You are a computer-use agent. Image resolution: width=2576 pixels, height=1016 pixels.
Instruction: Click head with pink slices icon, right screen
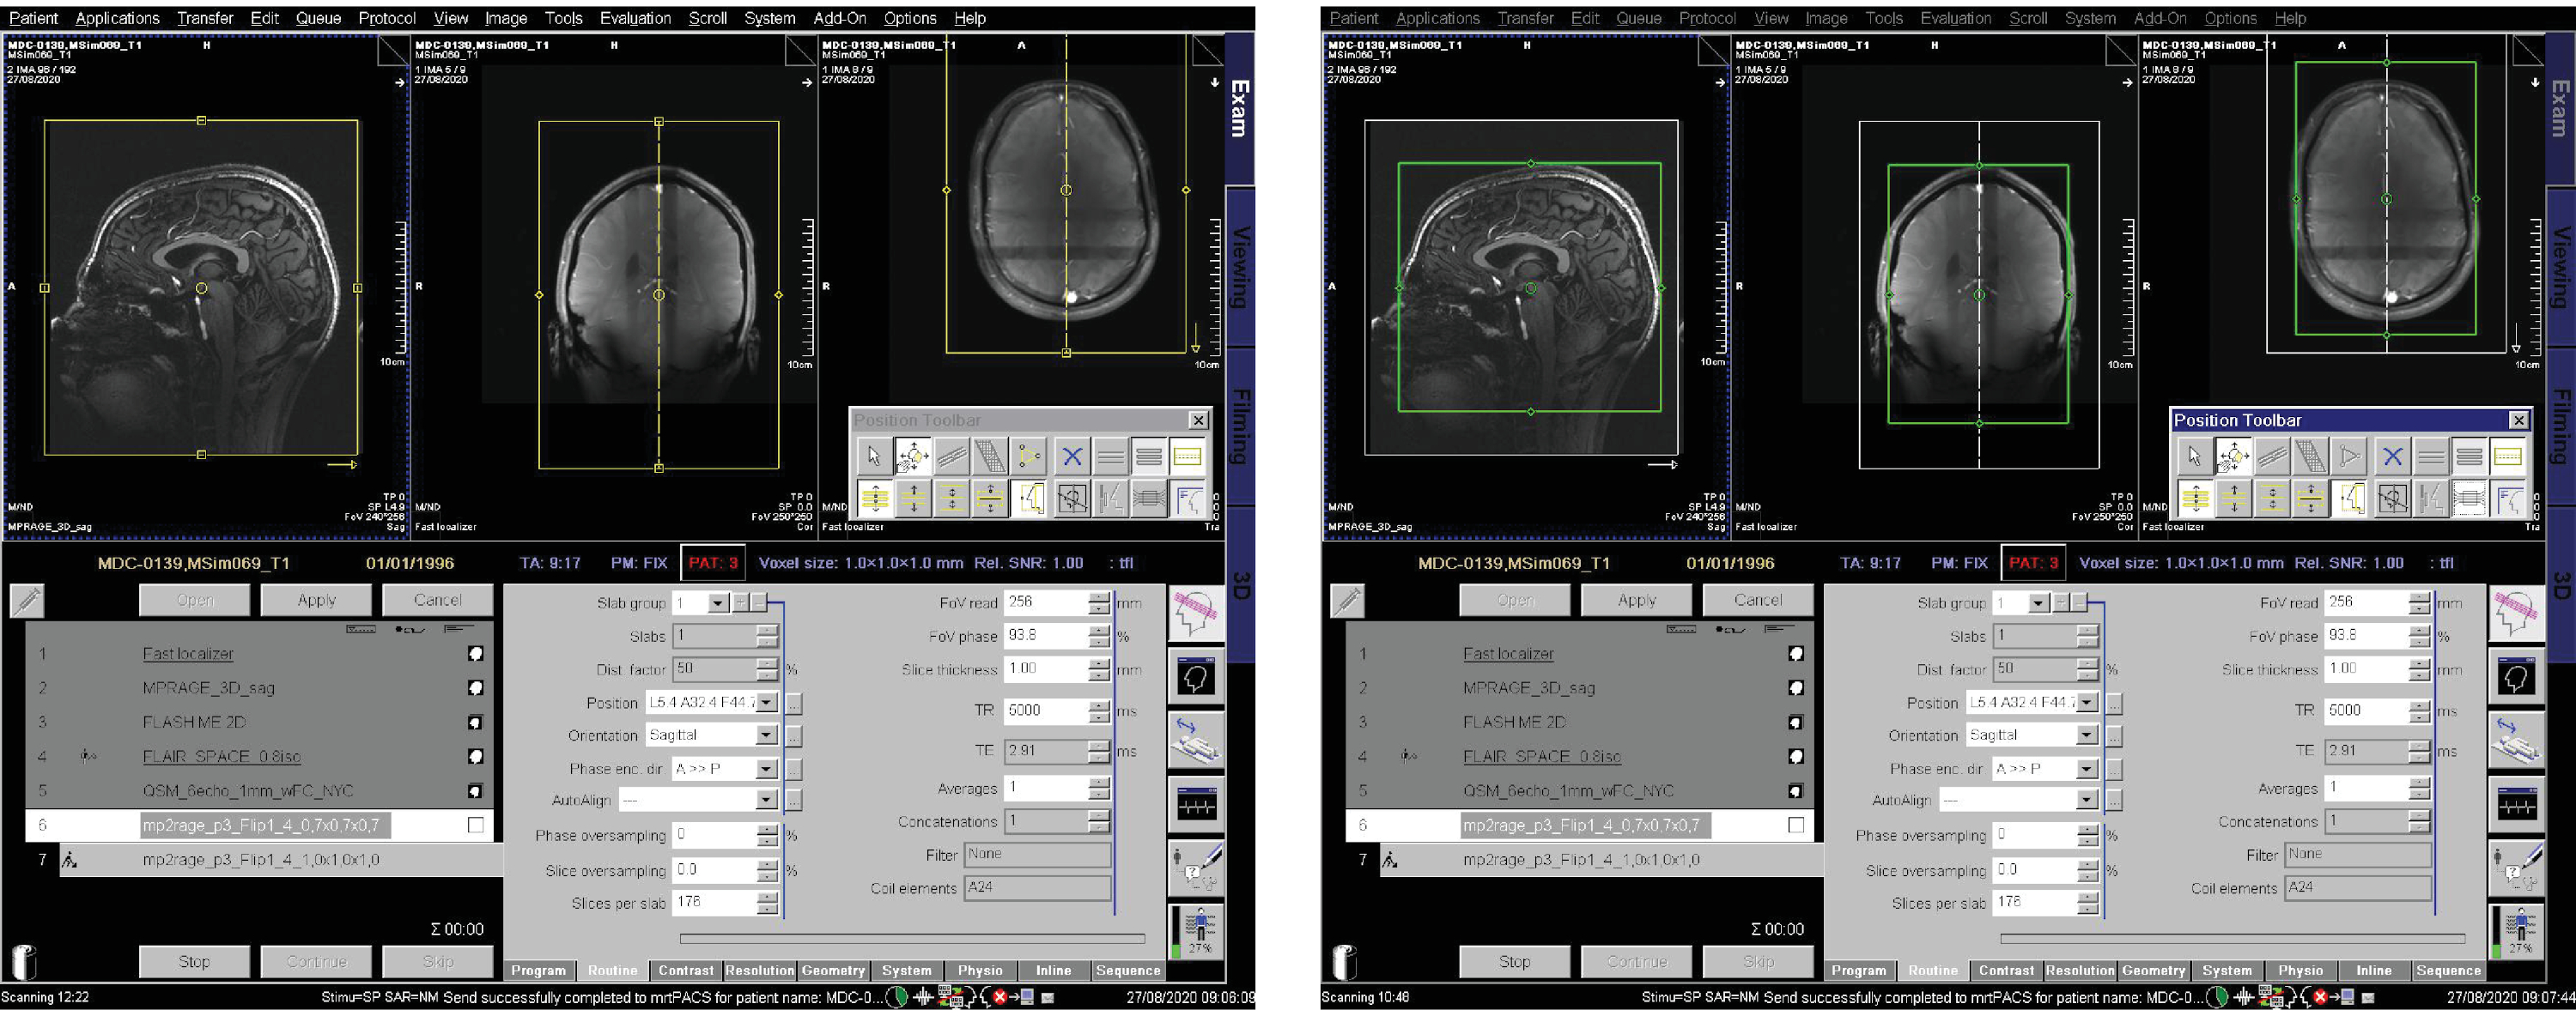pos(2516,614)
